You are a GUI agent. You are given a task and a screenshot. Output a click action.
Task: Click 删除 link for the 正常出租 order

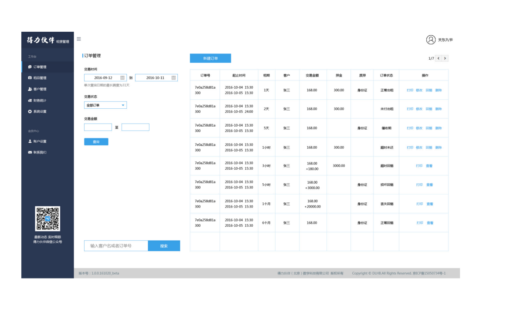click(x=438, y=90)
